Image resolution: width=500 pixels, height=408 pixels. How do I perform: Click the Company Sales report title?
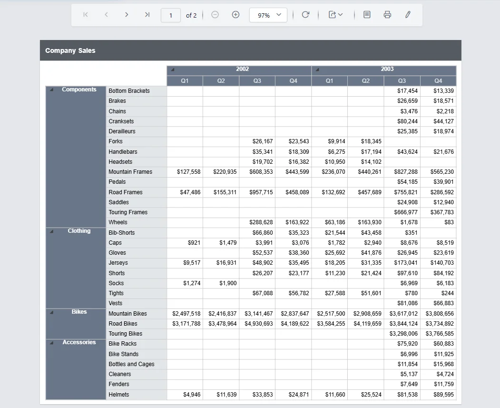[x=70, y=51]
